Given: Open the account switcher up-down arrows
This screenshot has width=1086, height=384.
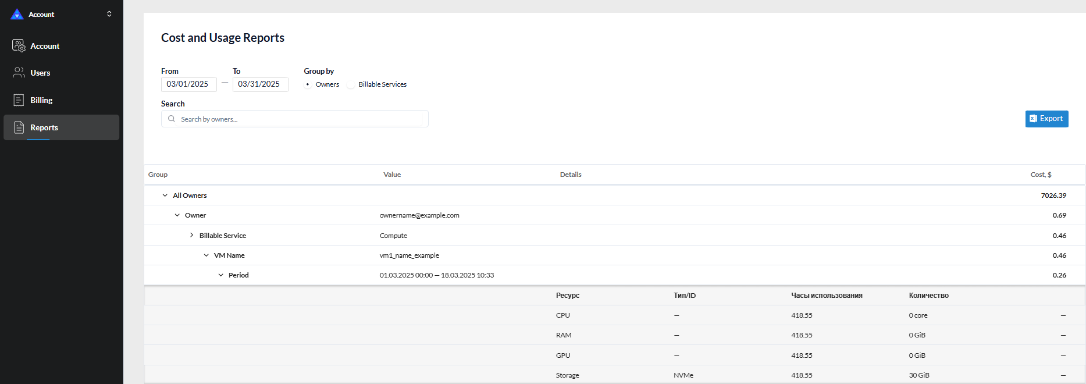Looking at the screenshot, I should [x=109, y=14].
